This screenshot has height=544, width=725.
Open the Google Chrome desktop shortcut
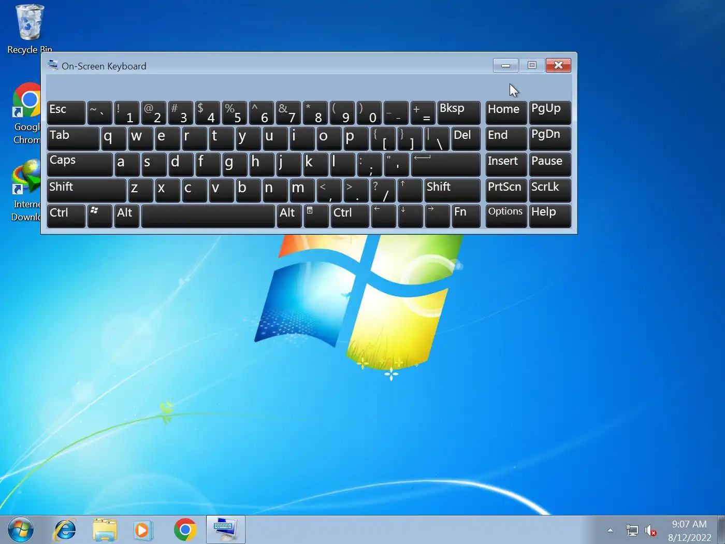[27, 113]
